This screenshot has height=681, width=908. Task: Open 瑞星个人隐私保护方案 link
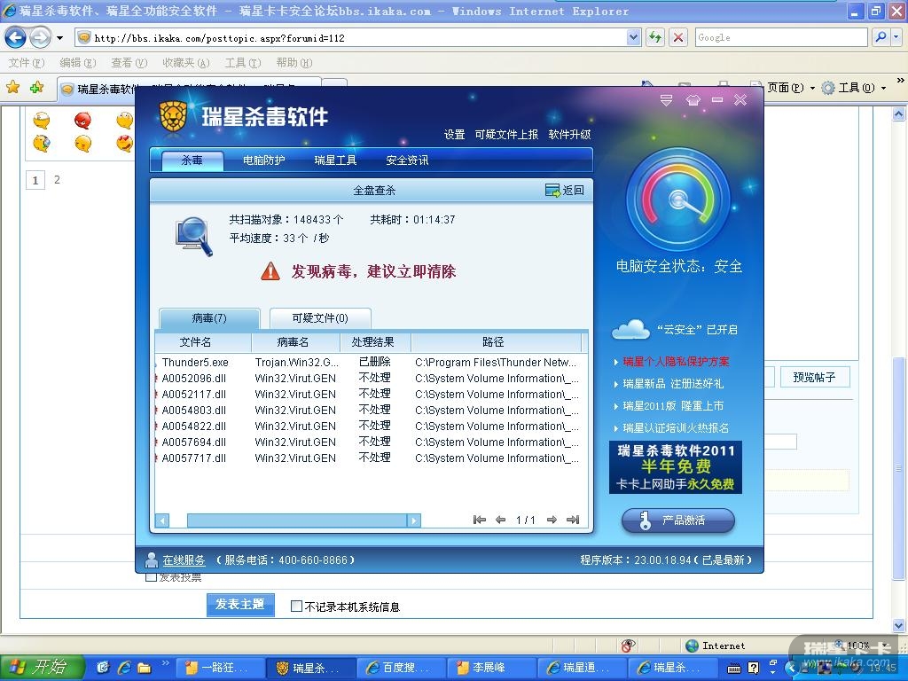pos(676,362)
